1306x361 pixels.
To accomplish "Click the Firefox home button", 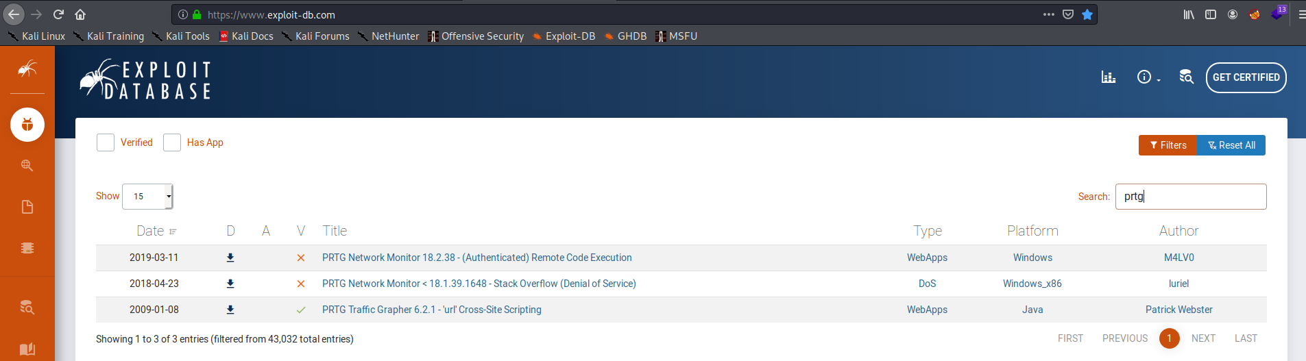I will 80,14.
